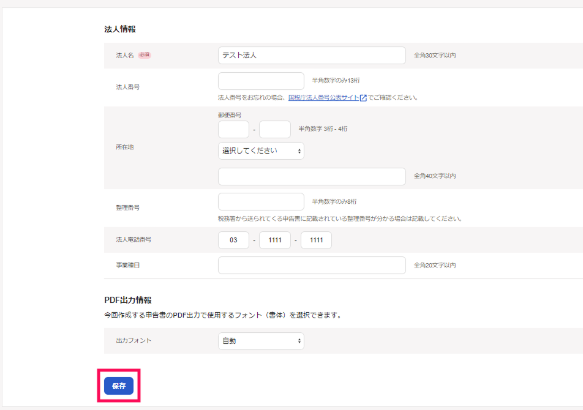Click the 半角数字 3桁 - 4桁 hint
This screenshot has height=410, width=583.
[323, 129]
